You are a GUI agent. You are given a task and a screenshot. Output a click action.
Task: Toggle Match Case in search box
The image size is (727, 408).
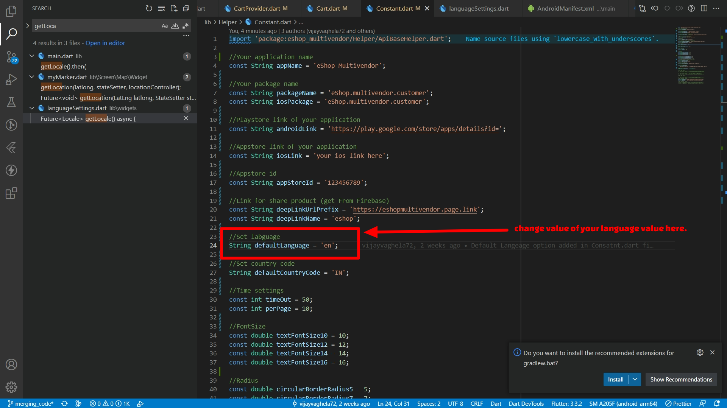pos(165,26)
